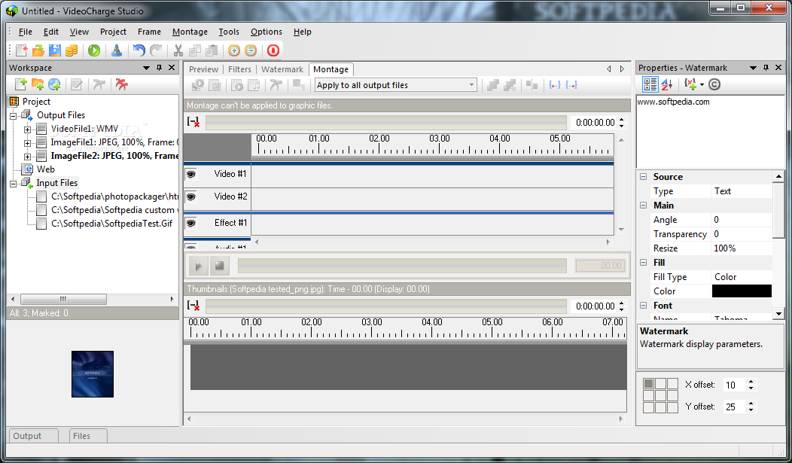Switch to the Output tab at the bottom

33,436
